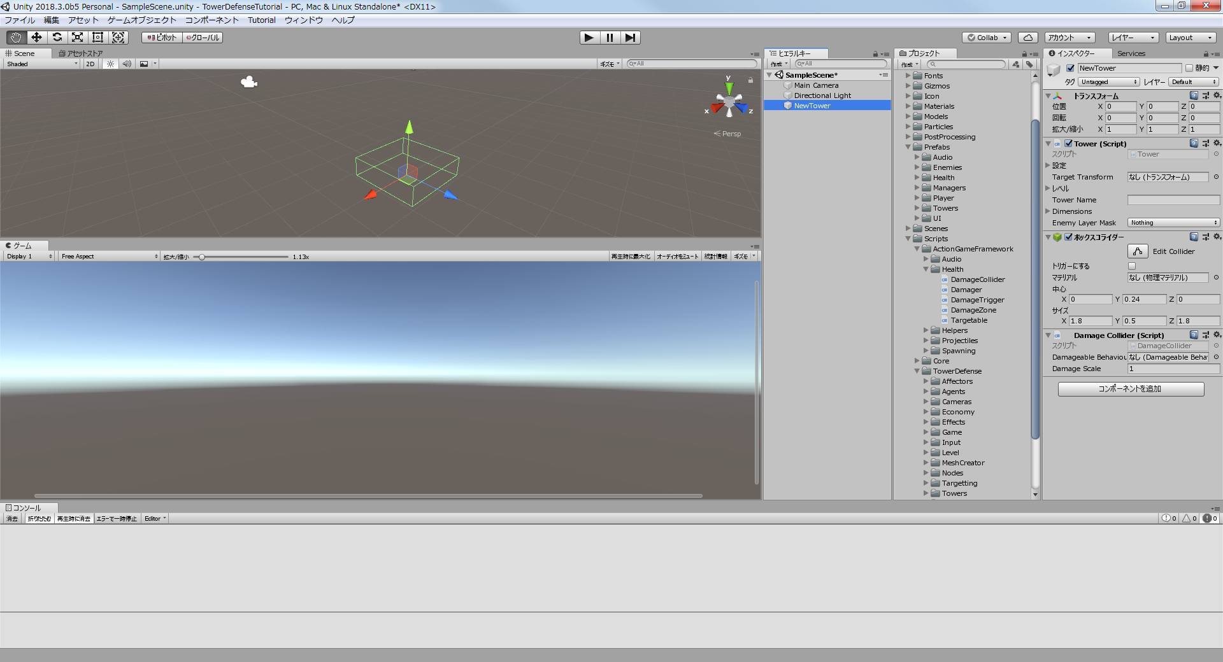Toggle NewTower active checkbox
This screenshot has height=662, width=1223.
pyautogui.click(x=1071, y=68)
